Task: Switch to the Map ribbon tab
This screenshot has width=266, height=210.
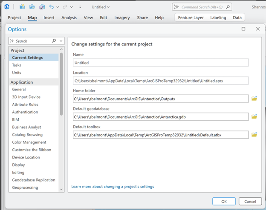Action: [32, 17]
